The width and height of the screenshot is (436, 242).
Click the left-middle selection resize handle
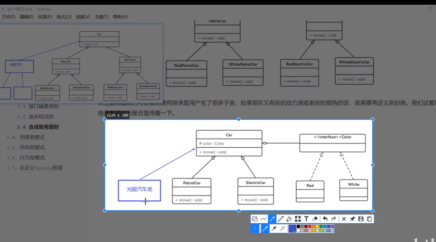pyautogui.click(x=105, y=165)
